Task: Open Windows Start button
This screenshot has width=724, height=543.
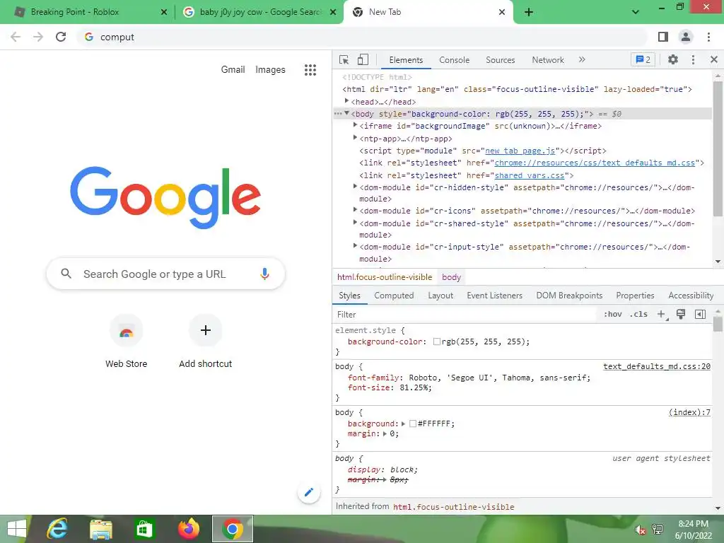Action: point(17,529)
